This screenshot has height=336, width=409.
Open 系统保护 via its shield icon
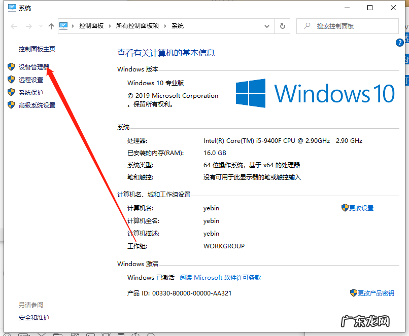(11, 92)
